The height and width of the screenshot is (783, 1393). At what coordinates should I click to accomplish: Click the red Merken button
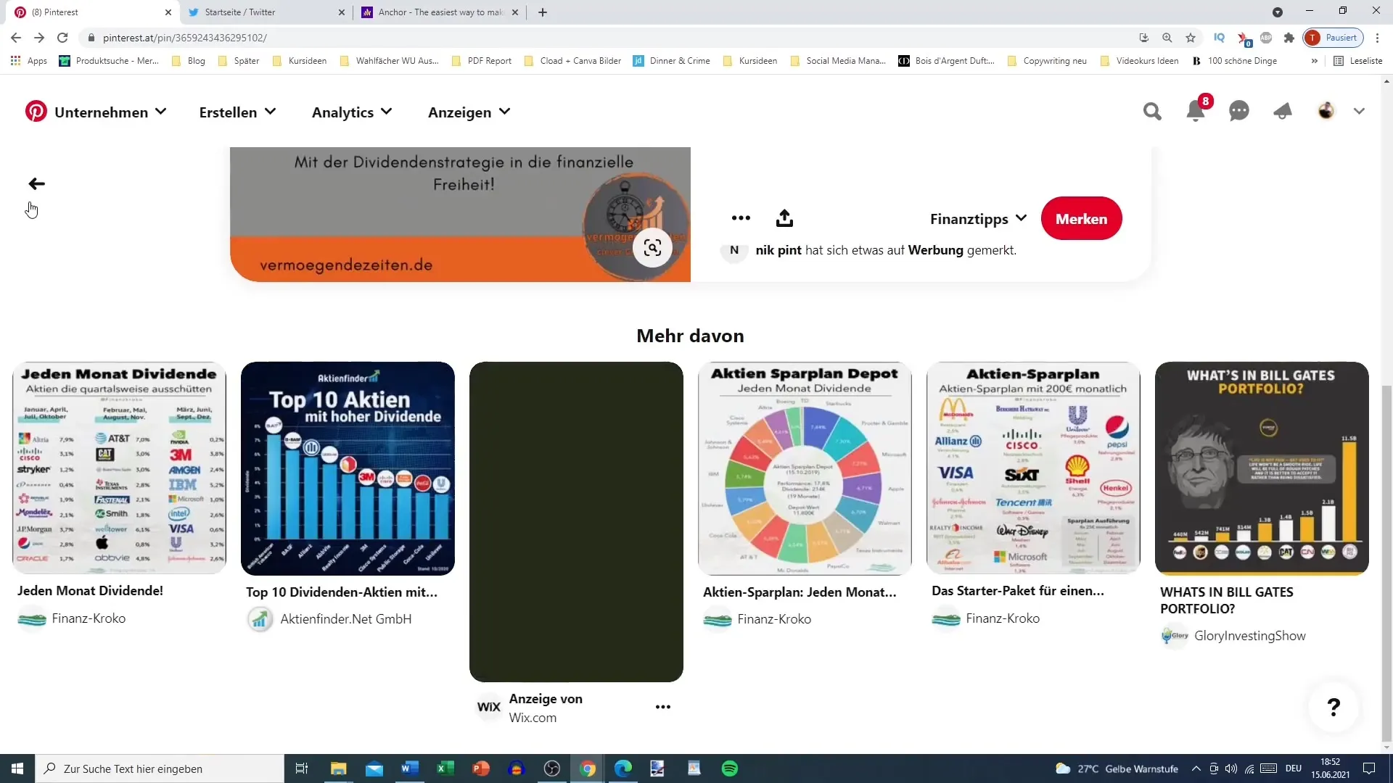[x=1081, y=219]
